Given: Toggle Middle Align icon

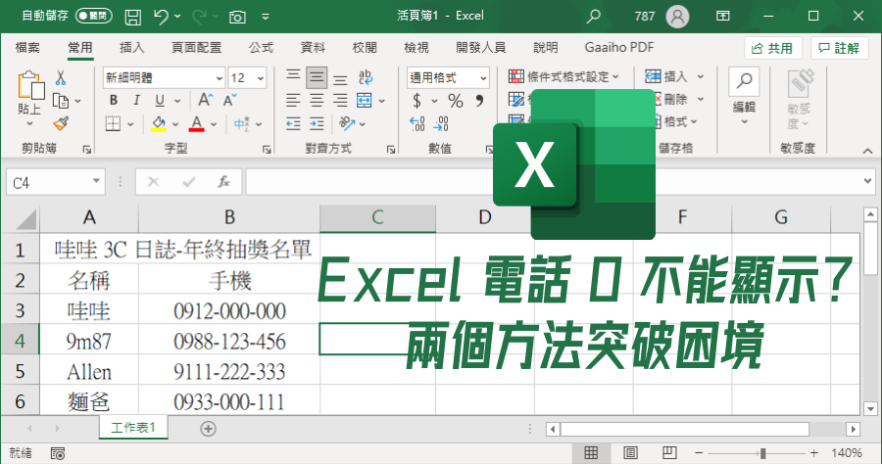Looking at the screenshot, I should click(x=317, y=77).
